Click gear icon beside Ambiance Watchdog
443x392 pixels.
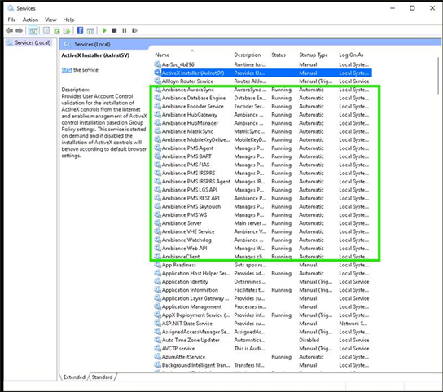158,240
